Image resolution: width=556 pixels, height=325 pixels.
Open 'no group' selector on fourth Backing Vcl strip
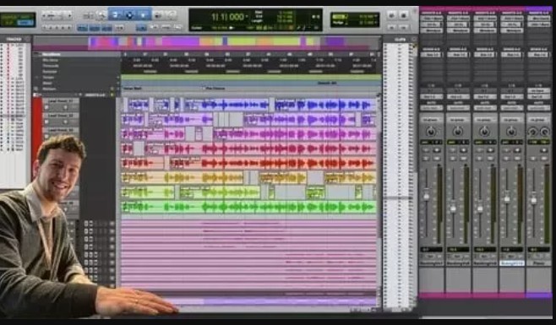(x=511, y=120)
